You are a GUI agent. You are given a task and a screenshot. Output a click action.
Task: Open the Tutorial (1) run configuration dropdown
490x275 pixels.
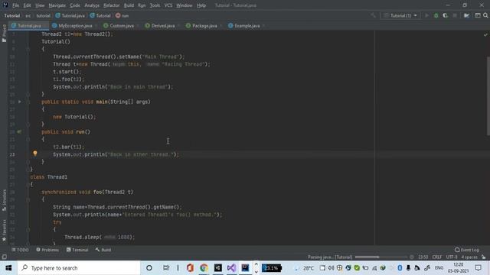point(401,15)
